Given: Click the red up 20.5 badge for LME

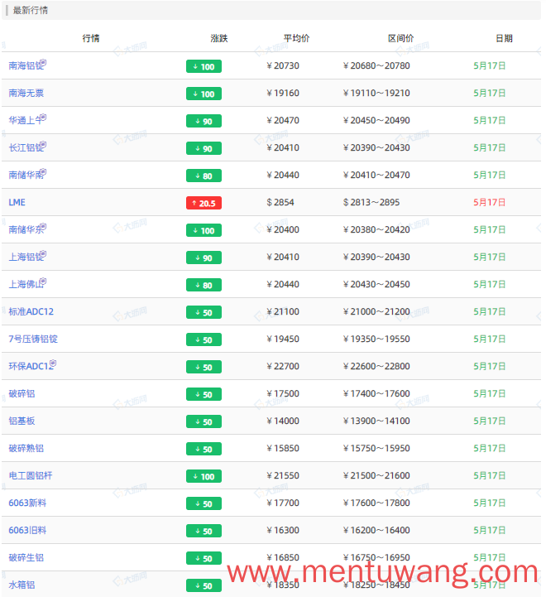Looking at the screenshot, I should coord(204,203).
